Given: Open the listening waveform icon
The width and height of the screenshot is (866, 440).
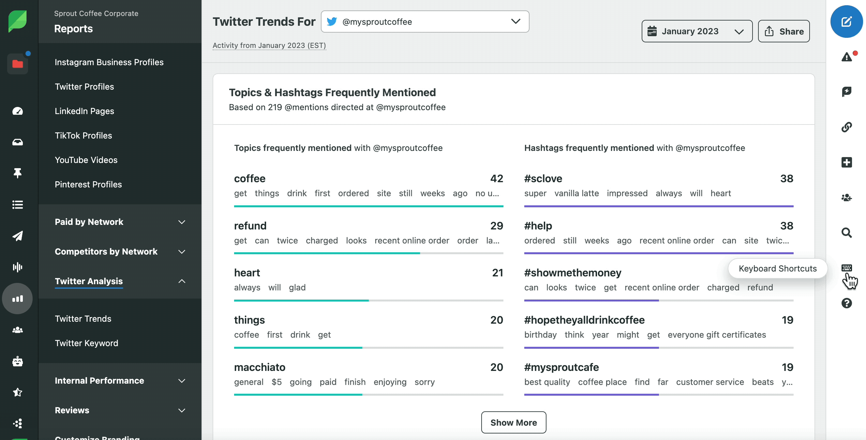Looking at the screenshot, I should pos(18,267).
